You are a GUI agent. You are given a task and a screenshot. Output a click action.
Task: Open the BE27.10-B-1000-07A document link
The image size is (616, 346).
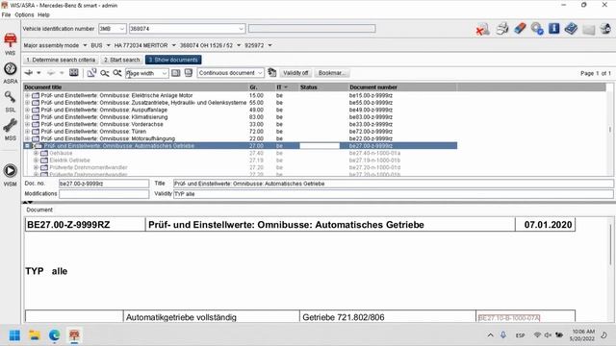[x=509, y=318]
